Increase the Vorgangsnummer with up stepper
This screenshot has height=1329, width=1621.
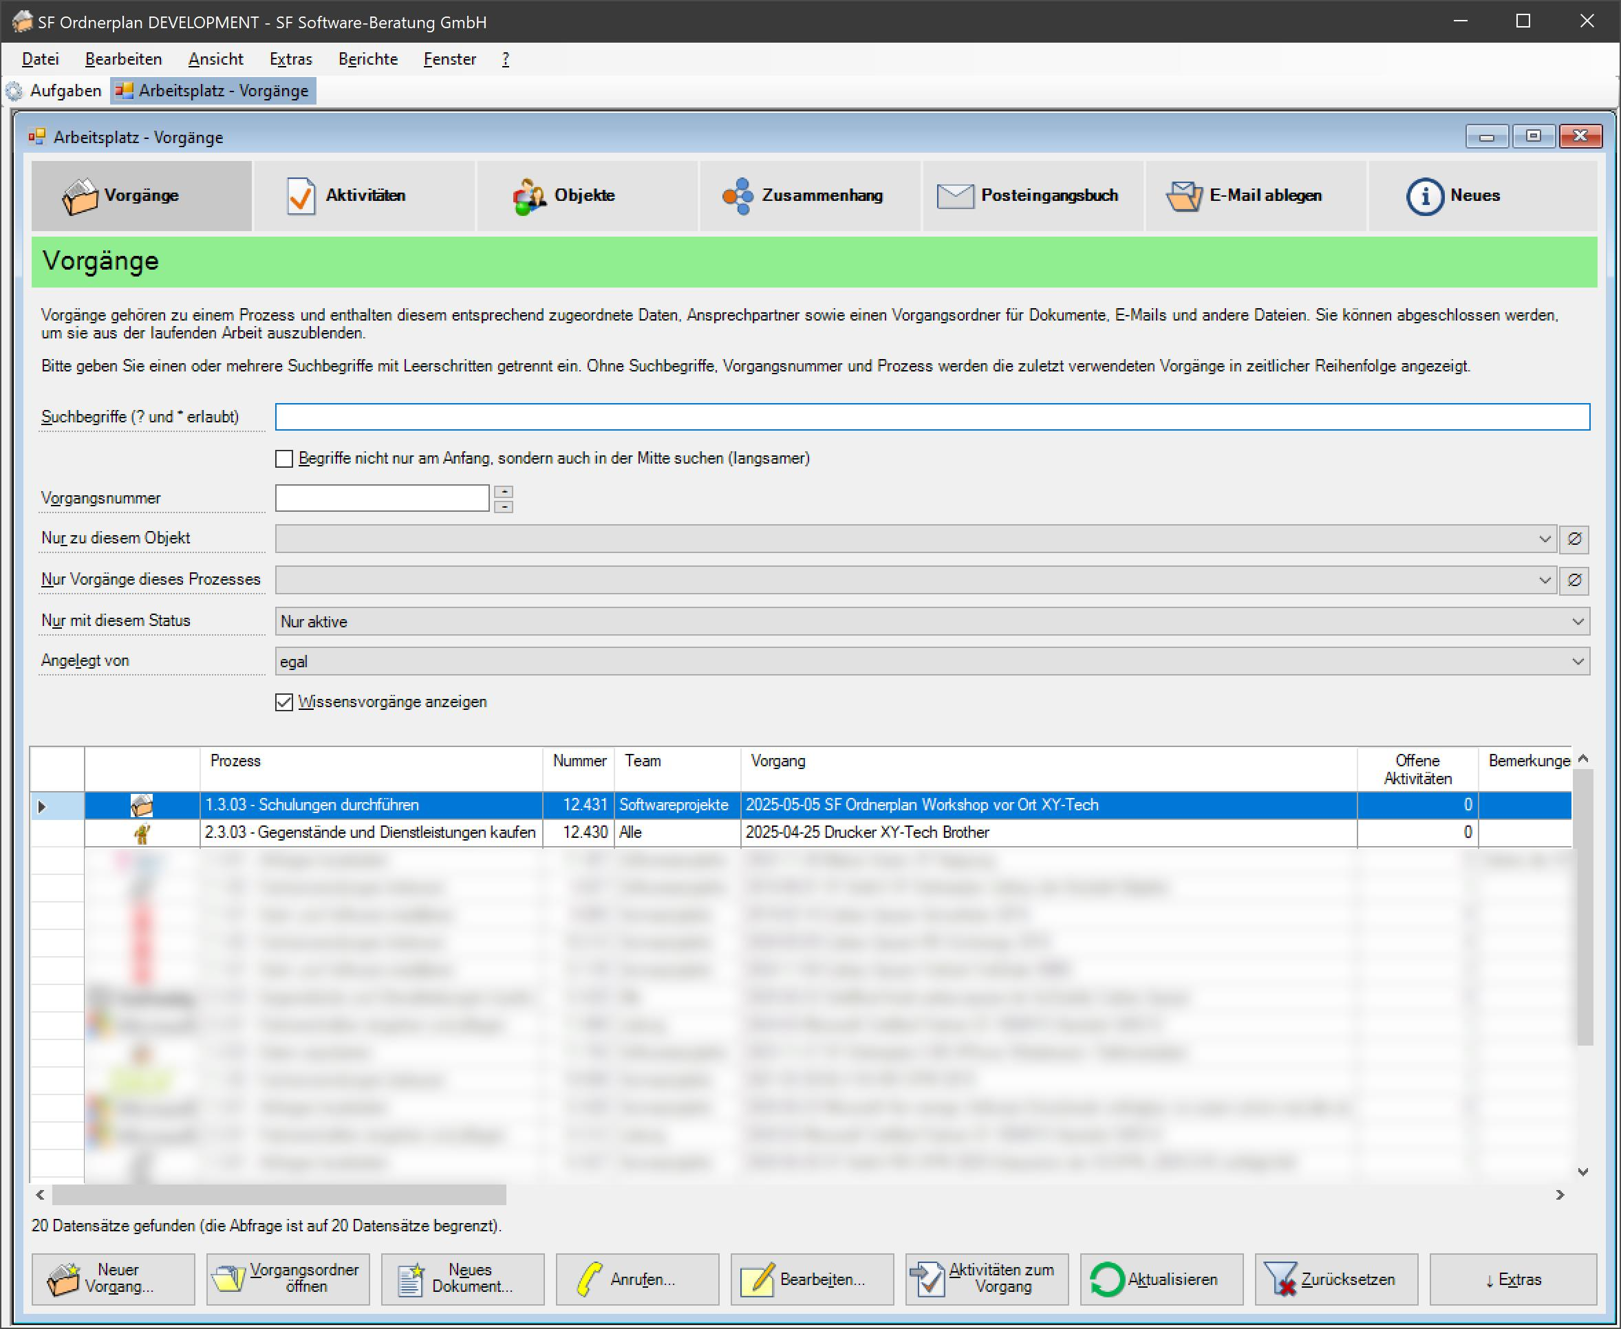(503, 491)
